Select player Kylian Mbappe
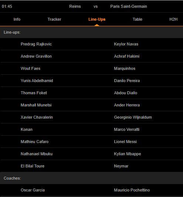 tap(128, 154)
